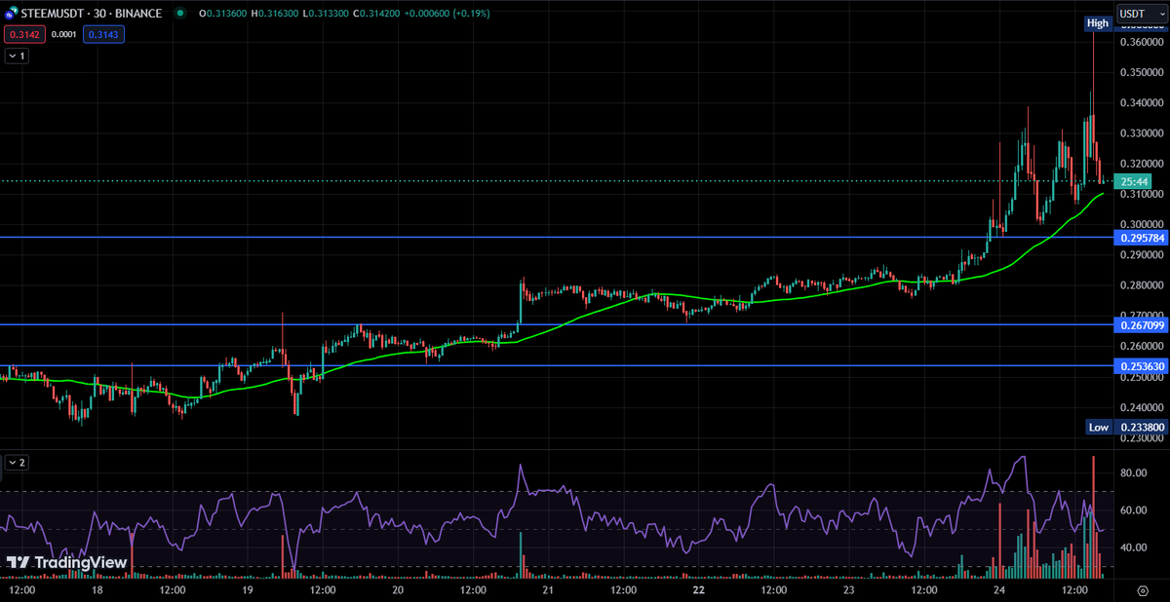
Task: Collapse the pane 1 indicator legend chevron
Action: point(17,56)
